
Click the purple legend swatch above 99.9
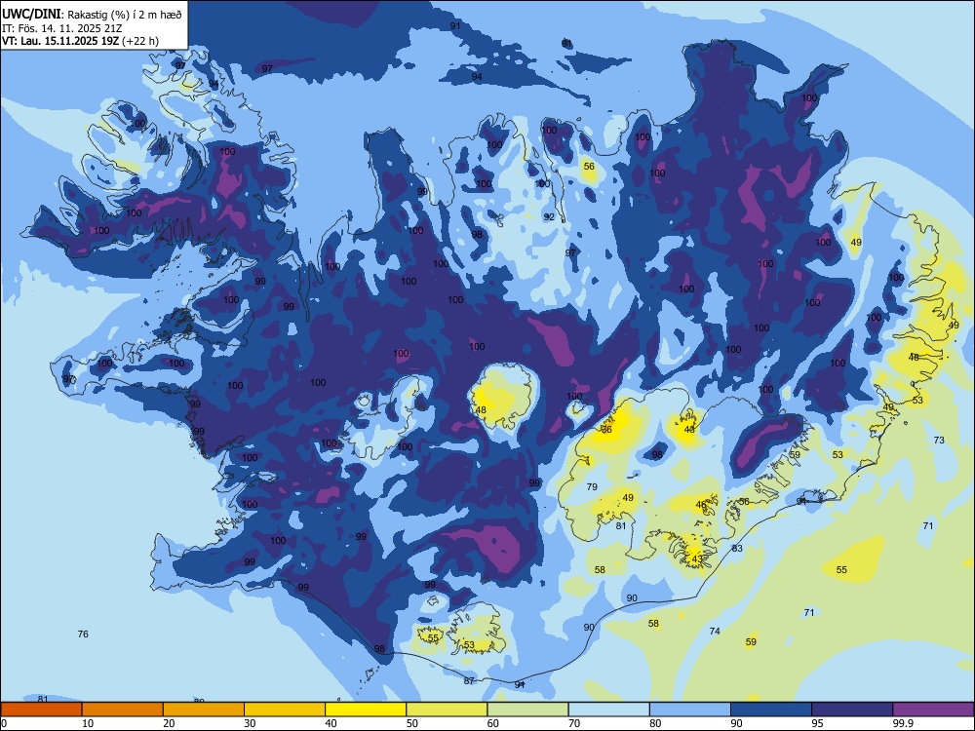(x=933, y=710)
